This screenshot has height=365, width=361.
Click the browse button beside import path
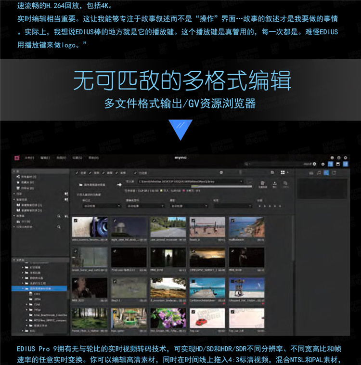[249, 182]
